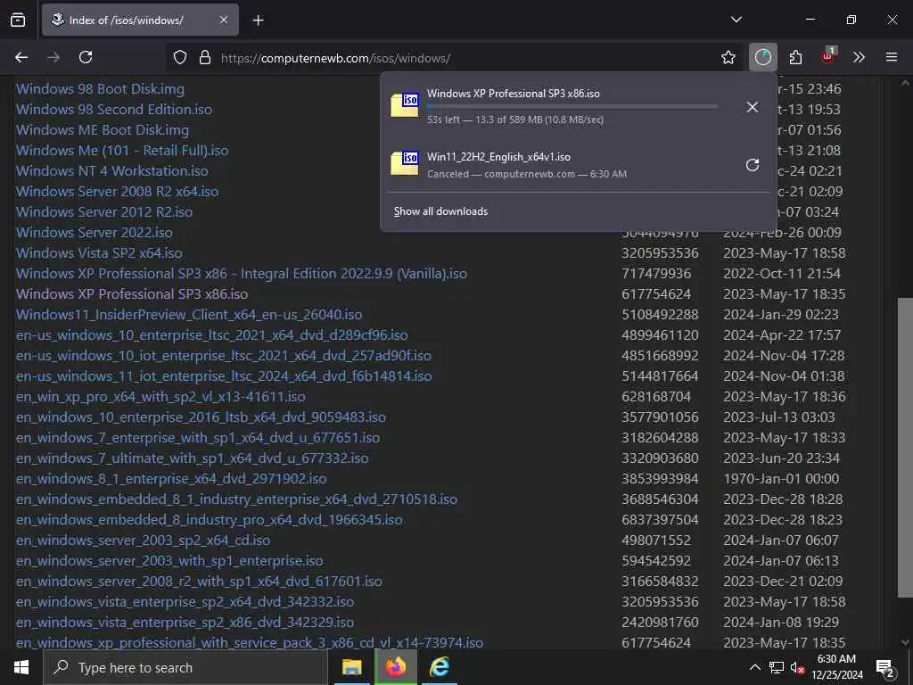This screenshot has height=685, width=913.
Task: Open a new tab with plus button
Action: pyautogui.click(x=258, y=21)
